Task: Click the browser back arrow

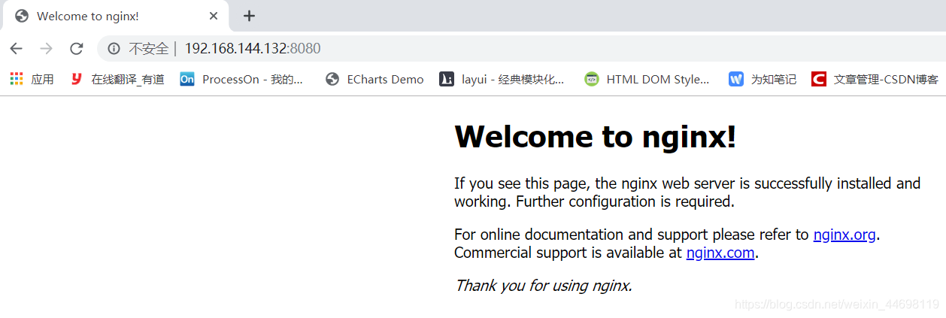Action: coord(16,49)
